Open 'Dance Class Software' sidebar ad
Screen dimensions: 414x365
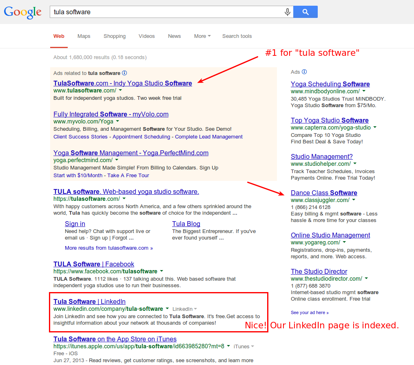(x=324, y=193)
